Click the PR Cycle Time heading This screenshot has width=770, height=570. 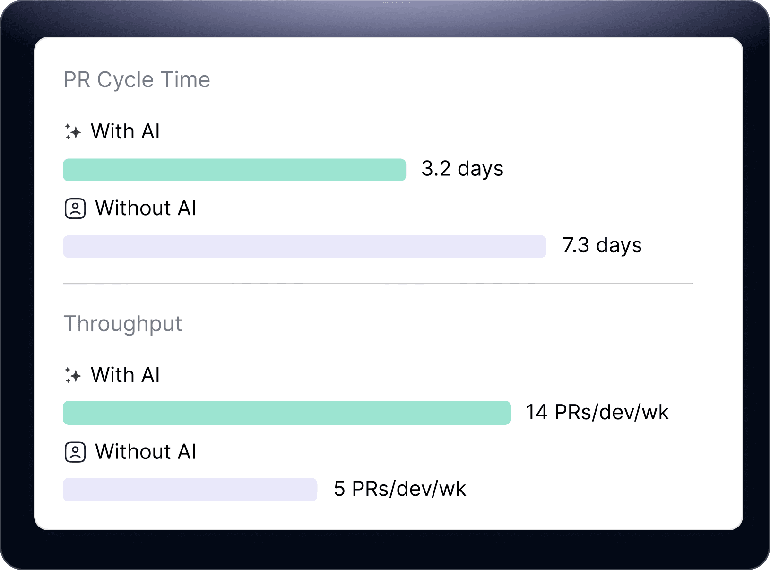[137, 80]
